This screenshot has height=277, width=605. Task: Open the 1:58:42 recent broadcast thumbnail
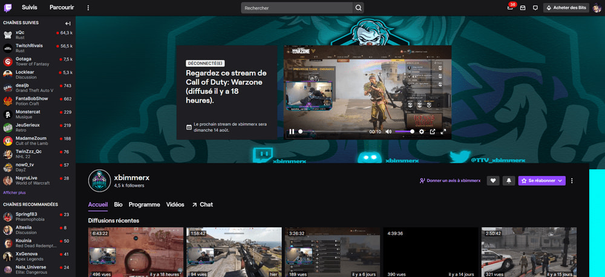pyautogui.click(x=234, y=252)
